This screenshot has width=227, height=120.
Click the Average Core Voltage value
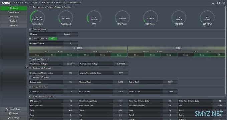click(121, 64)
